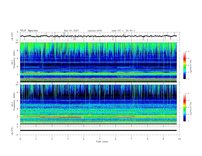202x156 pixels.
Task: Click the 'ch.3(V)' waveform axis label
Action: click(12, 131)
